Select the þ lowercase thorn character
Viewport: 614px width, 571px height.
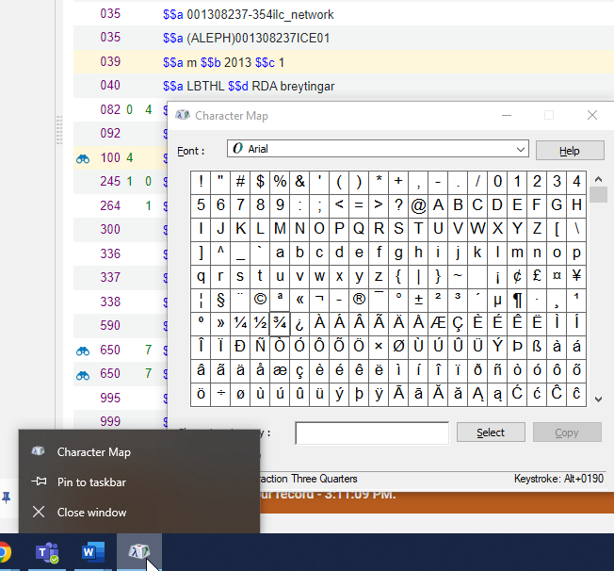tap(359, 394)
